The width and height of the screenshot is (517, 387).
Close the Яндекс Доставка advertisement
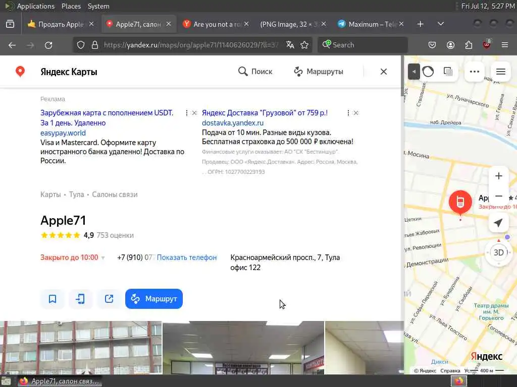pos(356,113)
